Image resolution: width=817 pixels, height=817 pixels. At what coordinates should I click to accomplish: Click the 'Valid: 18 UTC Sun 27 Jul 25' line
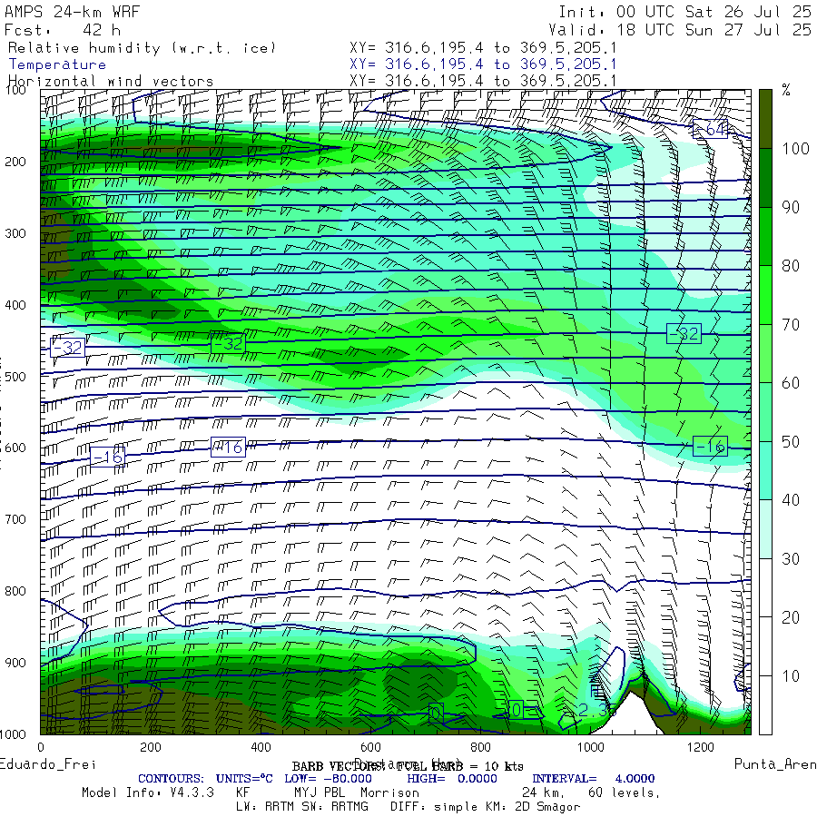point(679,30)
